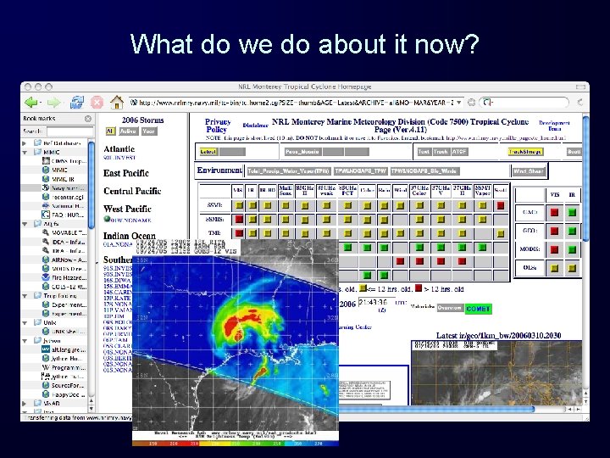Click the red TMI VIS status square

point(239,233)
